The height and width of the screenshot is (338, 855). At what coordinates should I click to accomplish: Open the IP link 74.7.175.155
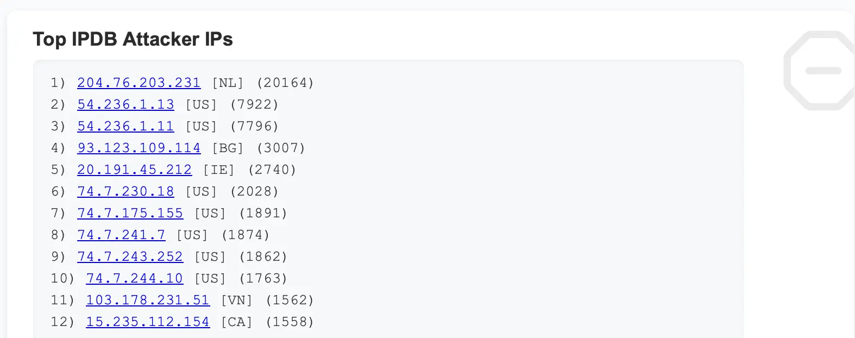(x=130, y=213)
